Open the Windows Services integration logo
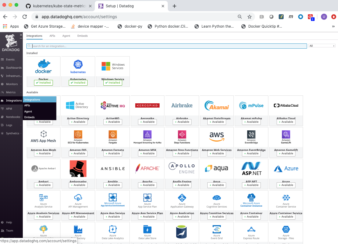 click(113, 66)
